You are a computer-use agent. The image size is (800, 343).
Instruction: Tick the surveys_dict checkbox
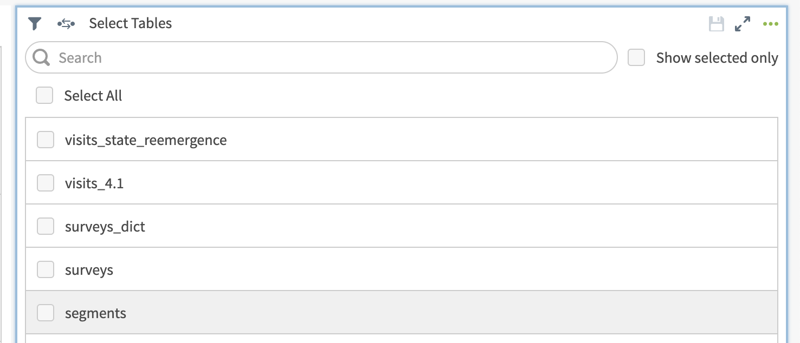(x=46, y=226)
